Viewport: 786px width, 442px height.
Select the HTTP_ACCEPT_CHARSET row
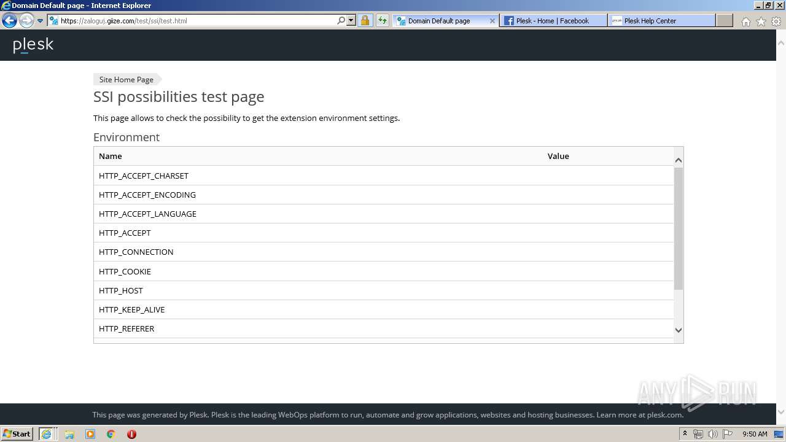pos(384,176)
